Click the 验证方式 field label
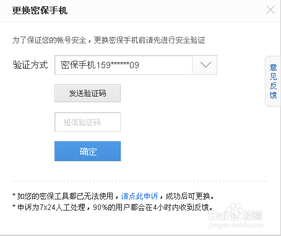The height and width of the screenshot is (236, 281). coord(30,65)
